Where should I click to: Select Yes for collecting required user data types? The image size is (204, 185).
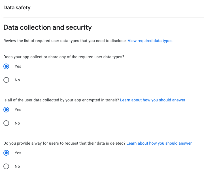pos(6,66)
